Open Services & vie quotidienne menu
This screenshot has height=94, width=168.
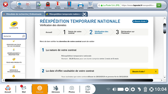click(14, 69)
